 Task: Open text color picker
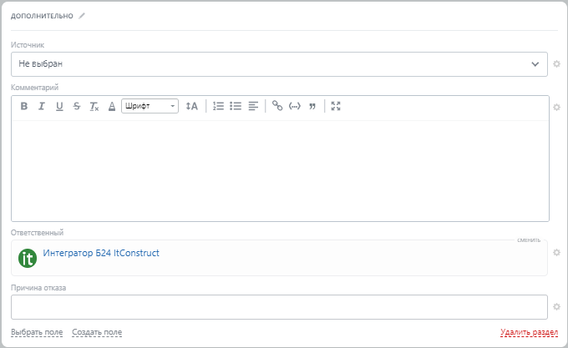click(x=112, y=106)
